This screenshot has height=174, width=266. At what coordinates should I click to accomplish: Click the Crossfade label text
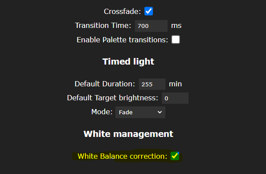point(122,11)
